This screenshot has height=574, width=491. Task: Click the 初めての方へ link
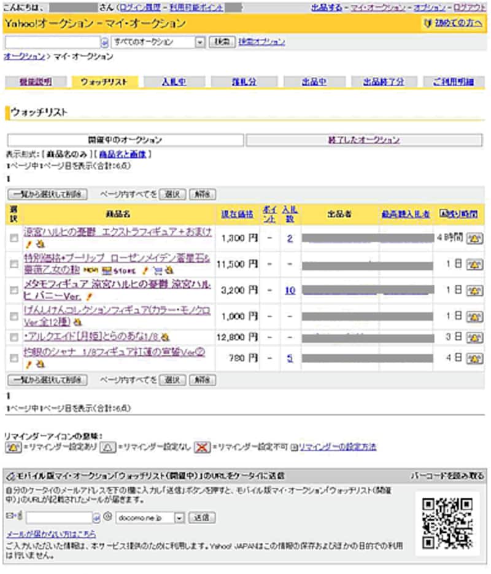point(458,23)
